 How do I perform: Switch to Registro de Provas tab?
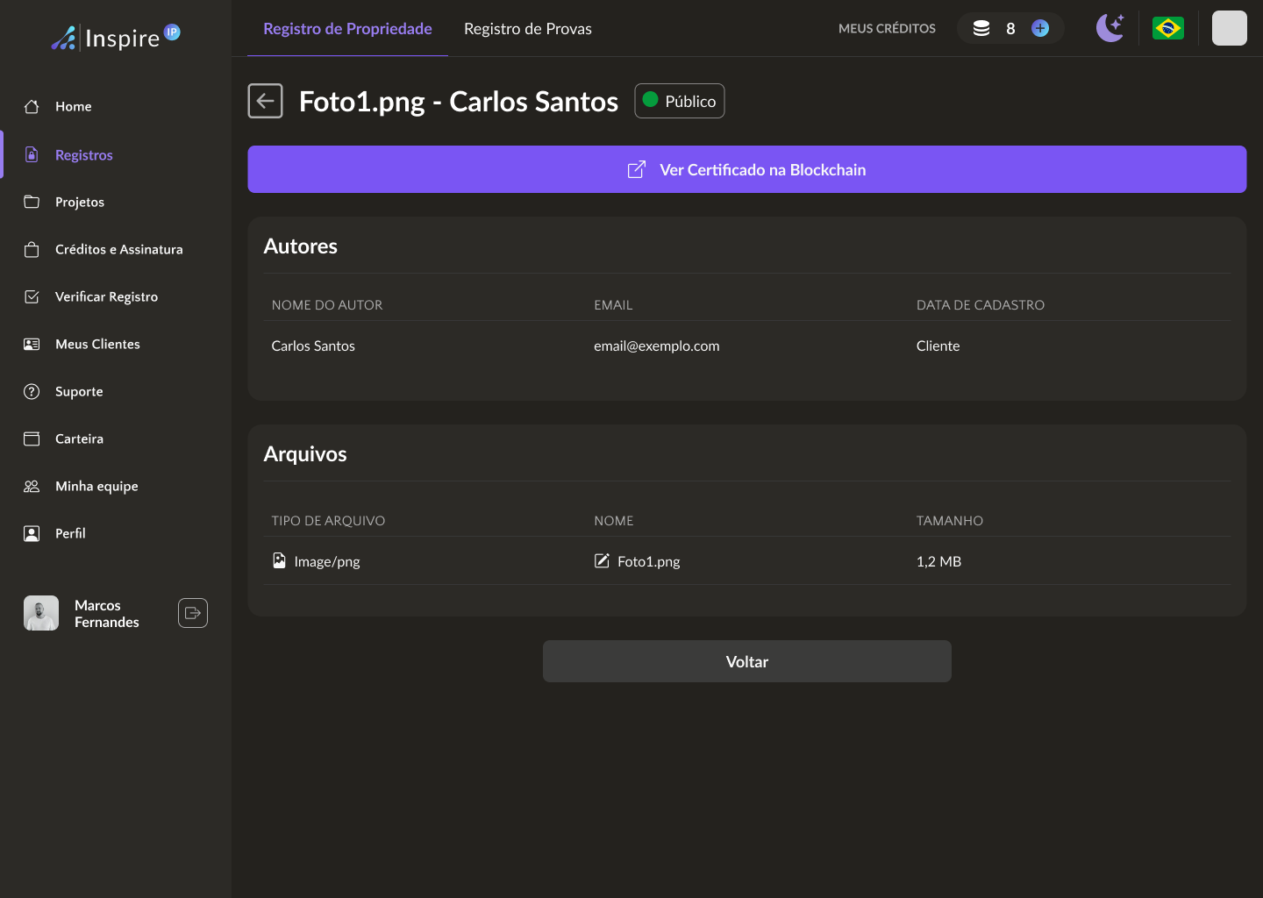(528, 28)
